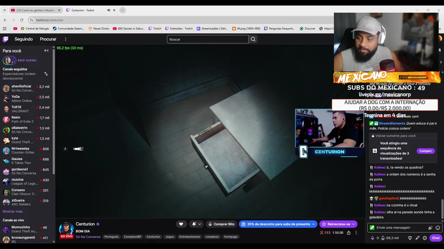444x249 pixels.
Task: Open the YouTube bookmark icon
Action: [x=15, y=29]
